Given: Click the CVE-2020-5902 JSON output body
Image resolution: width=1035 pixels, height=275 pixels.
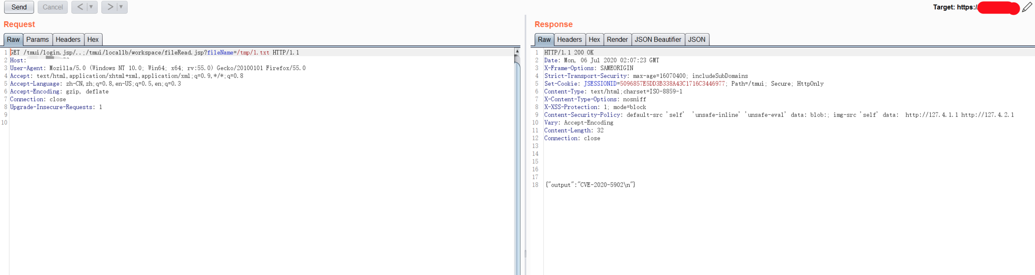Looking at the screenshot, I should click(x=590, y=185).
